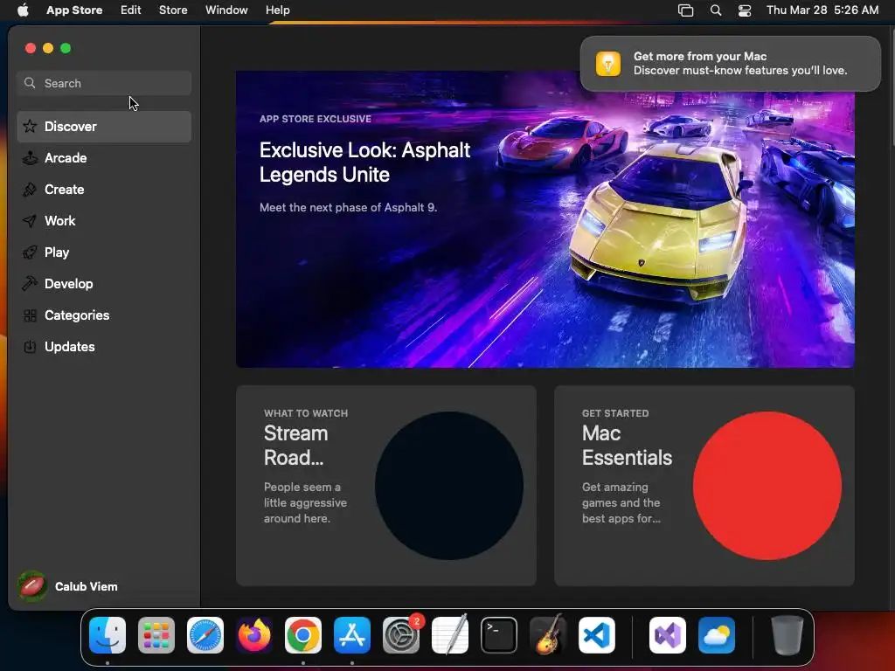The image size is (895, 671).
Task: Open Visual Studio Code from the Dock
Action: (597, 635)
